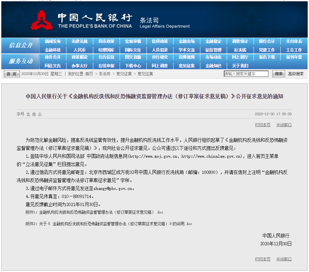Open 高级搜索 advanced search link
309x272 pixels.
[295, 74]
